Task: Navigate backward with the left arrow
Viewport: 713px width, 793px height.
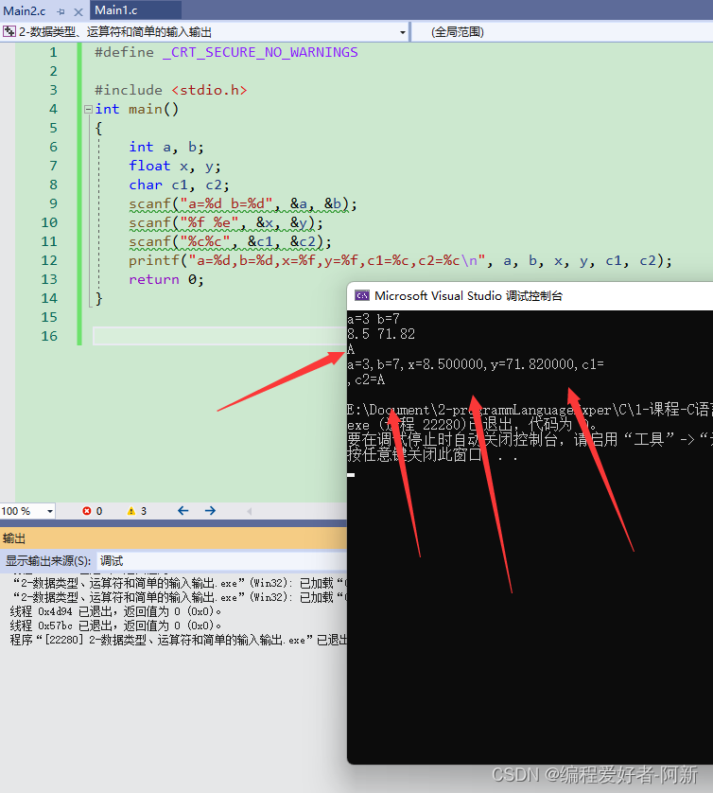Action: (183, 511)
